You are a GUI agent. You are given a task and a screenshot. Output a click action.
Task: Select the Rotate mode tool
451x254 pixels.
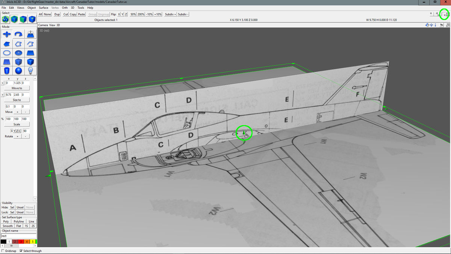[19, 34]
